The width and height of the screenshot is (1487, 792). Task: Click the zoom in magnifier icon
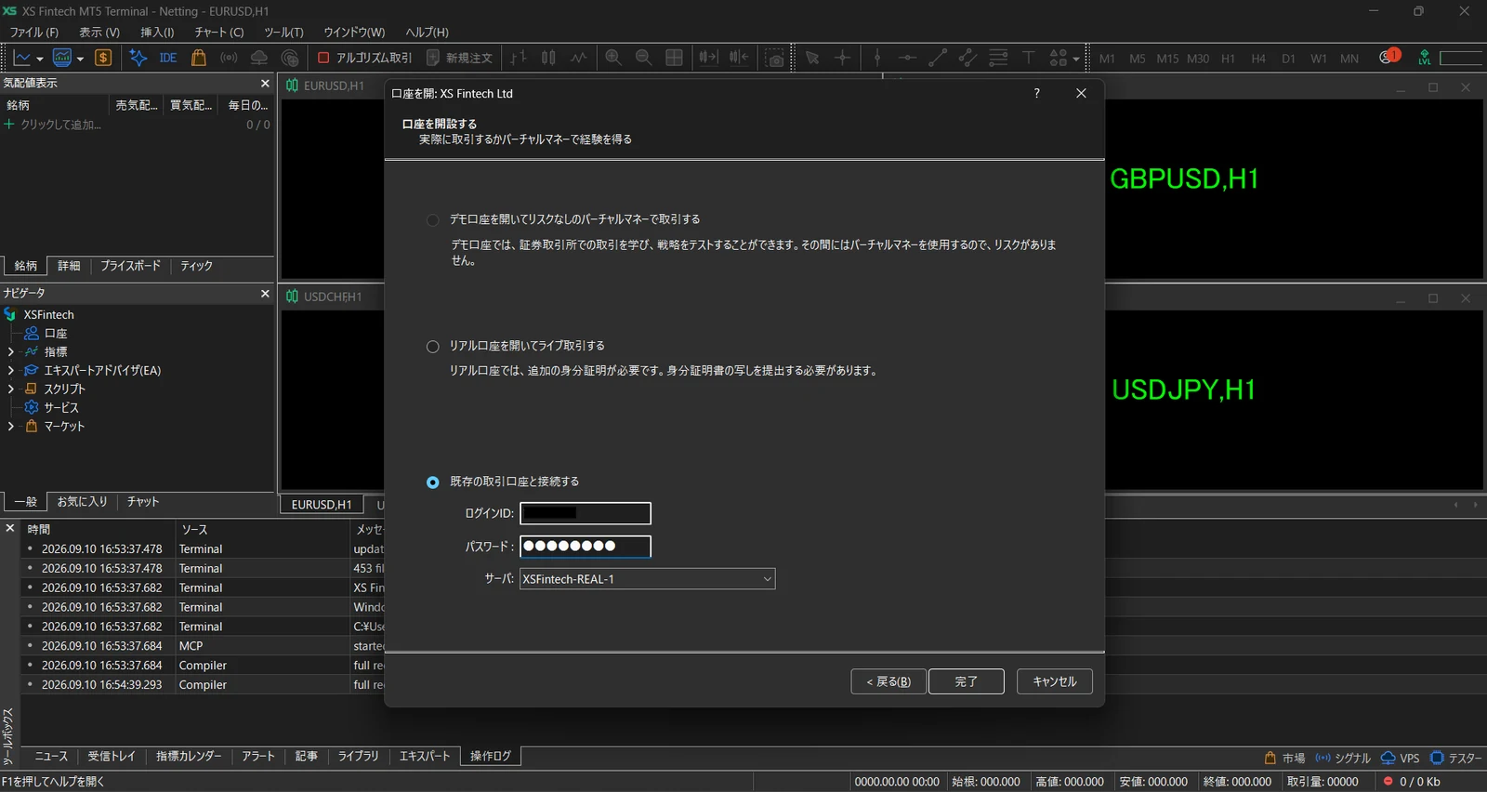pyautogui.click(x=613, y=58)
